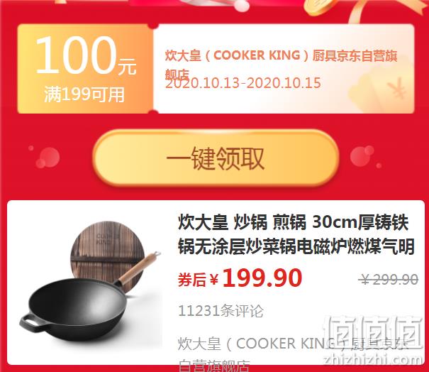429x372 pixels.
Task: Click the 券后 label before price
Action: coord(191,280)
